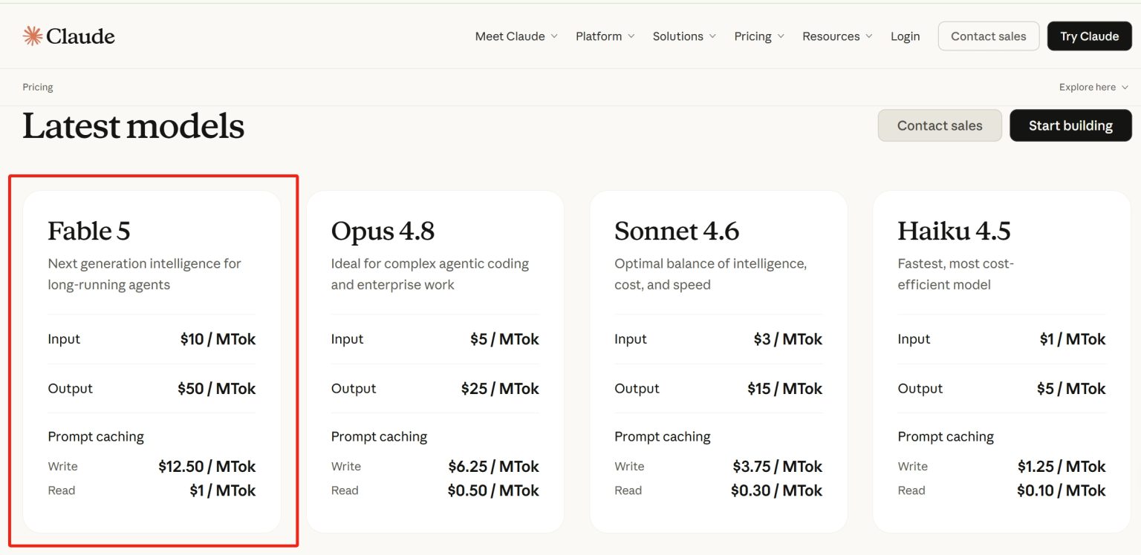Open the Meet Claude dropdown menu
The image size is (1141, 555).
tap(516, 36)
